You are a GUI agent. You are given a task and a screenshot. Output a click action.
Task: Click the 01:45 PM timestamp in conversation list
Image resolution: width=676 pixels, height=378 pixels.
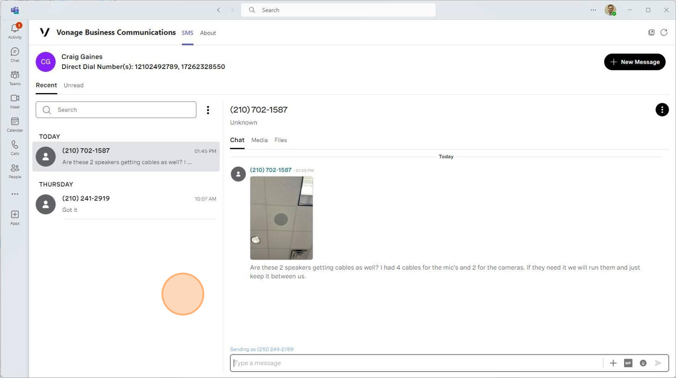205,151
